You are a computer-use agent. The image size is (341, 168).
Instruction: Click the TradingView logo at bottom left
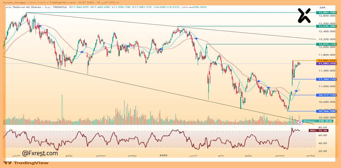26,163
